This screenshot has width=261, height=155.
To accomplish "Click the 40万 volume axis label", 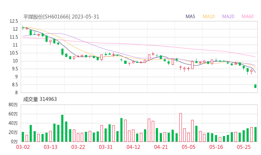I will 13,123.
